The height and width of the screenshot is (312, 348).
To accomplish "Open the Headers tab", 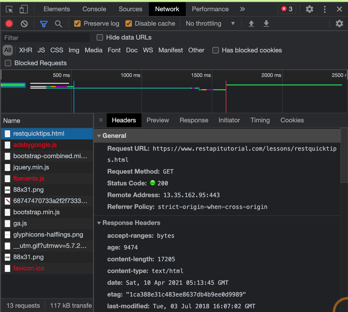I will pyautogui.click(x=124, y=120).
